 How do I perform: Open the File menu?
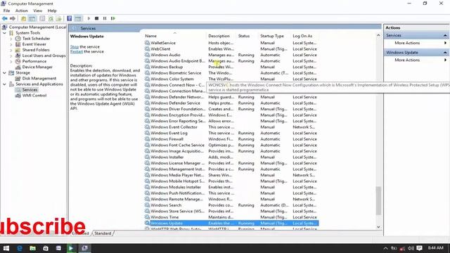[x=6, y=11]
